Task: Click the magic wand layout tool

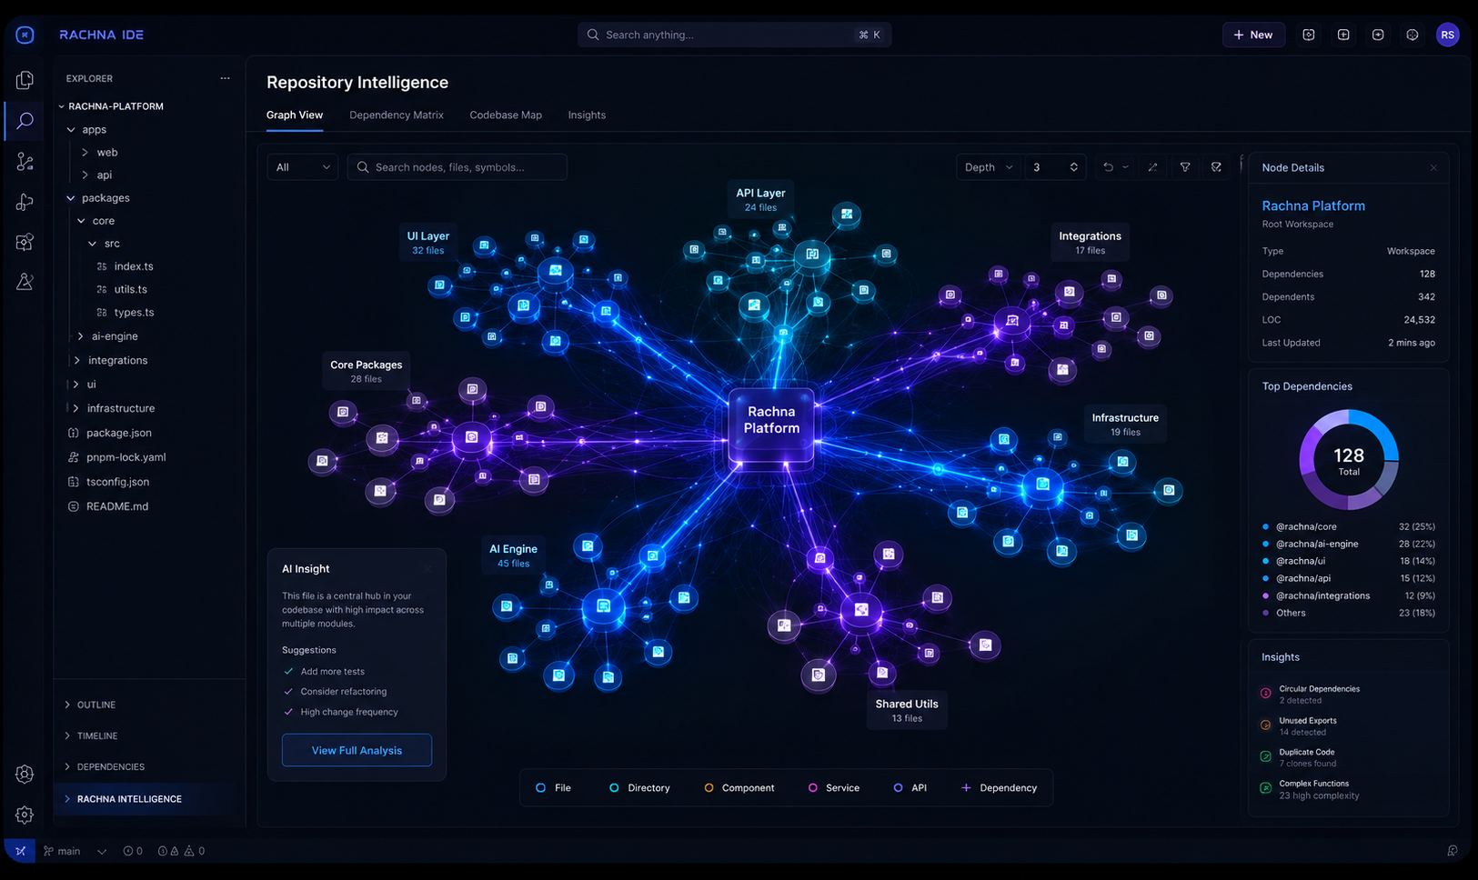Action: (x=1152, y=167)
